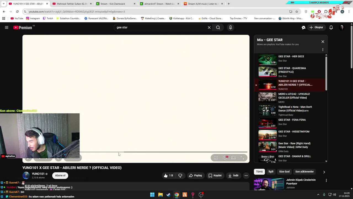This screenshot has height=199, width=353.
Task: Open the Windows Start menu
Action: (x=152, y=195)
